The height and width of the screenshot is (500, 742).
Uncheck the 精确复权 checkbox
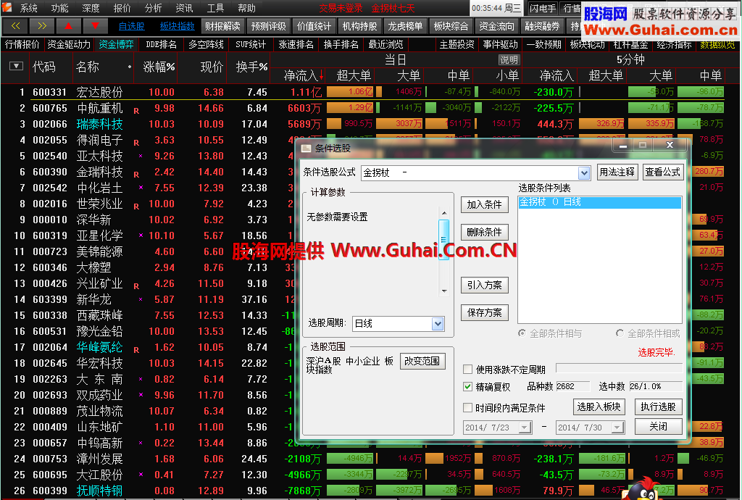[x=467, y=387]
